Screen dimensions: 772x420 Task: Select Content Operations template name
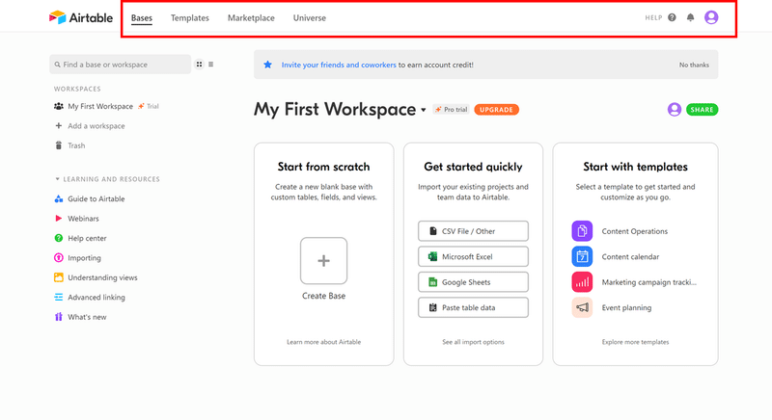[635, 231]
